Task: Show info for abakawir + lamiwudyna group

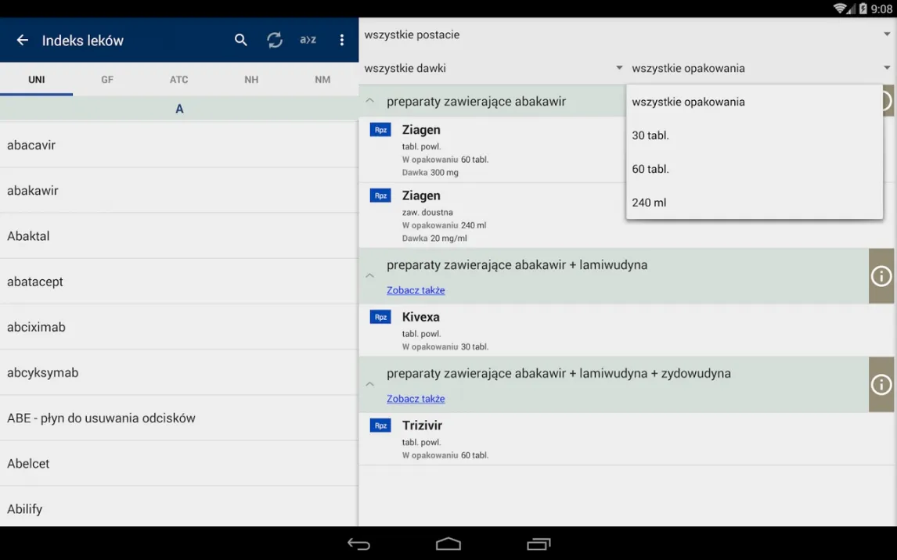Action: tap(881, 276)
